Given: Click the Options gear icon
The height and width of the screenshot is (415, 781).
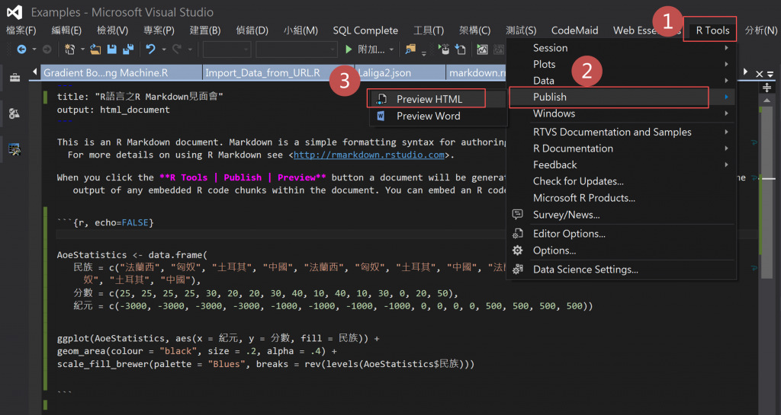Looking at the screenshot, I should (518, 250).
